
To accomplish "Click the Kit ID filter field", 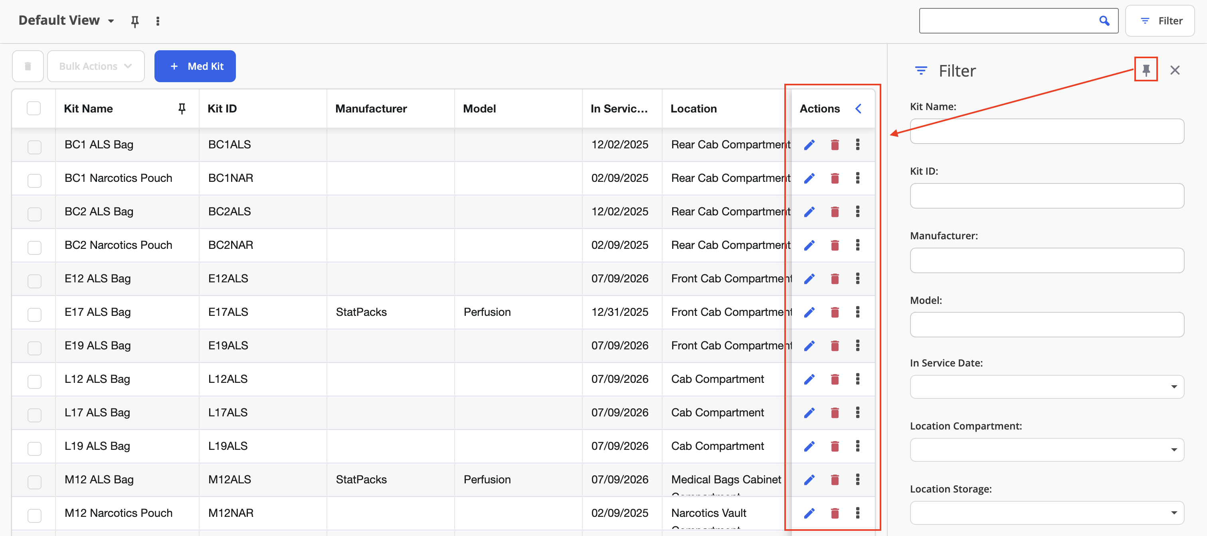I will [1047, 196].
